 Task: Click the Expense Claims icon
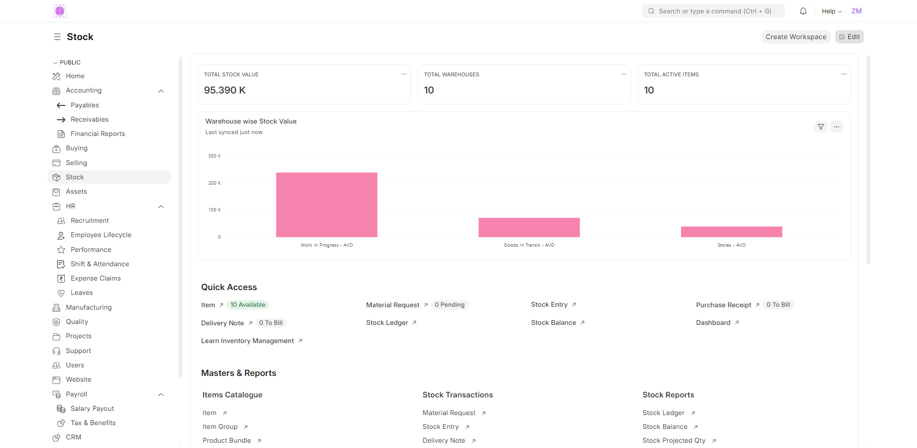point(61,279)
